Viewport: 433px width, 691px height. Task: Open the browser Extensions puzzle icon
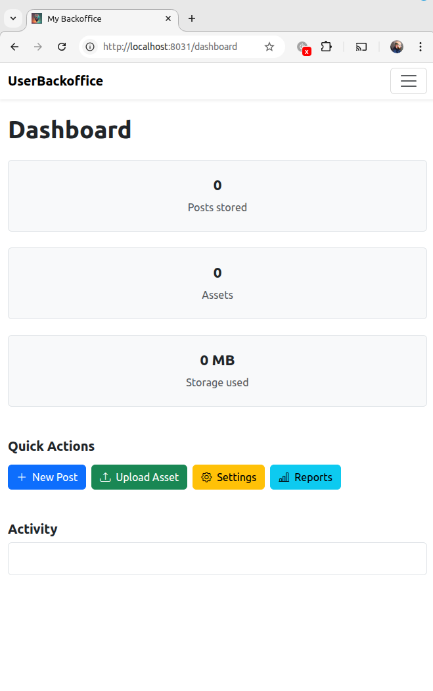tap(326, 47)
